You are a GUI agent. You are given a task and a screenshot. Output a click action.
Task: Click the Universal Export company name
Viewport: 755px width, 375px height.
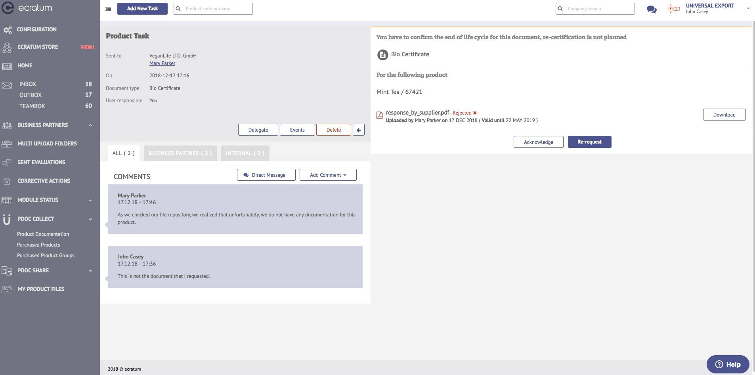710,6
